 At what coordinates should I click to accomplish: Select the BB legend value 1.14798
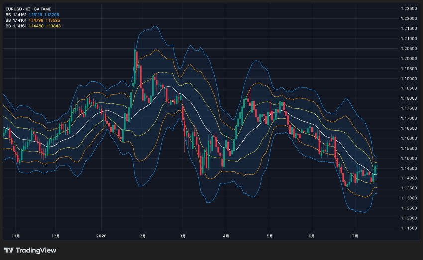[x=36, y=20]
